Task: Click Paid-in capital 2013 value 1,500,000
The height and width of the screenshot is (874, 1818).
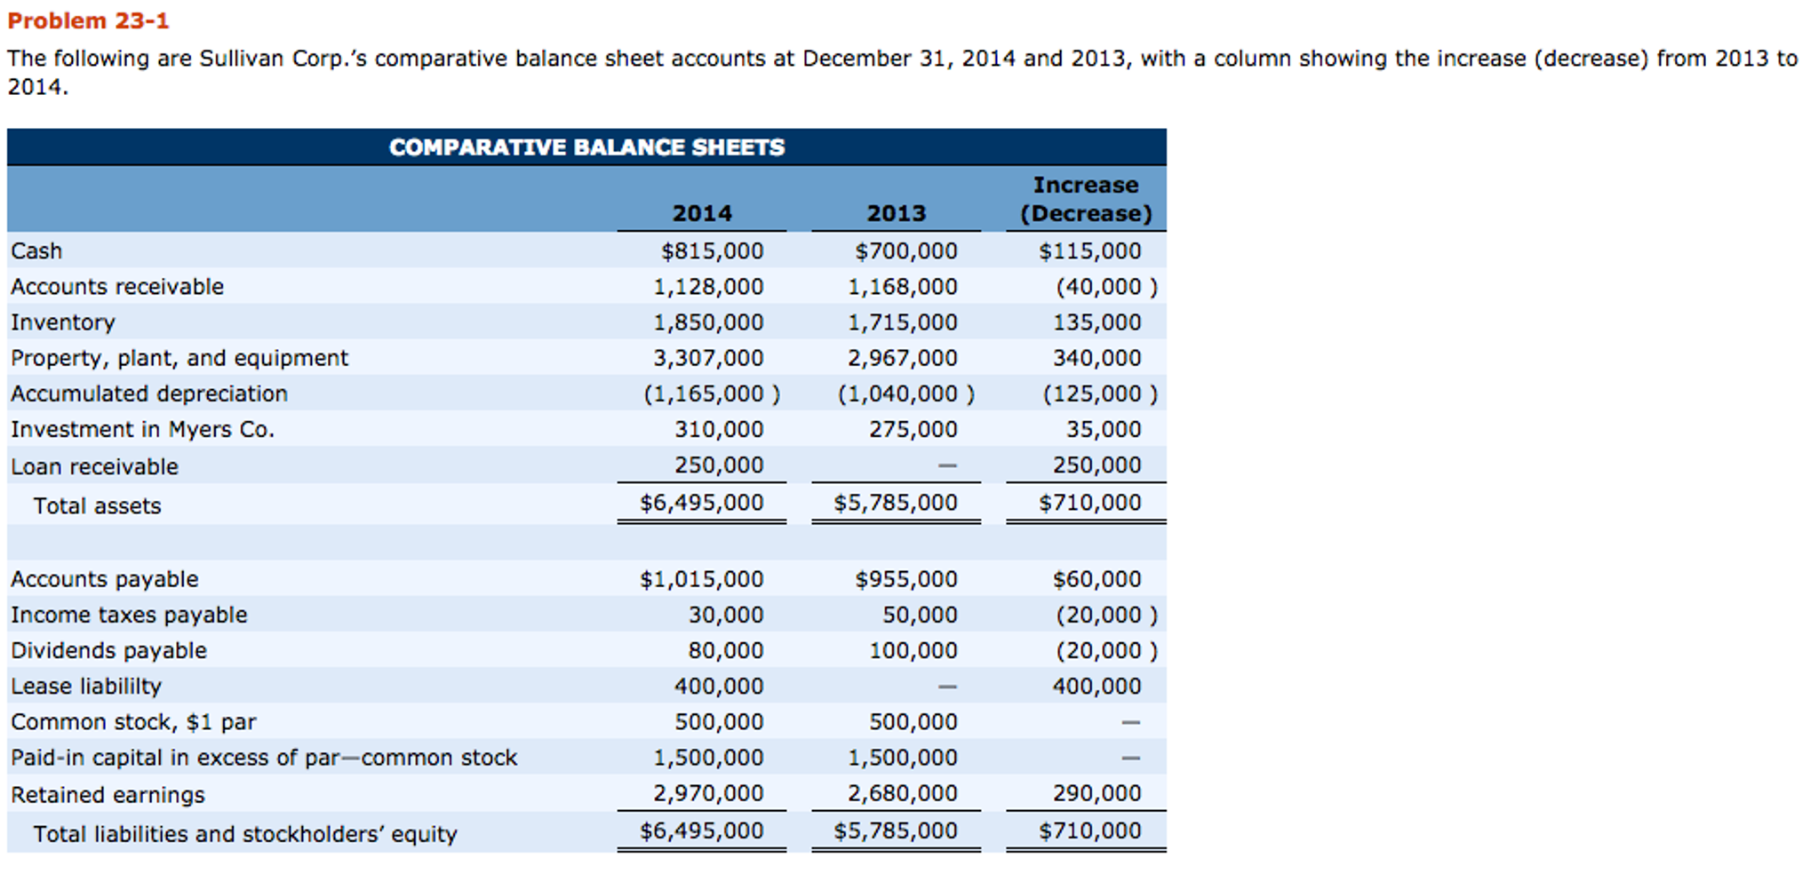Action: point(903,759)
